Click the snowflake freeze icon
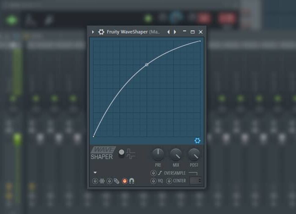Screen dimensions: 296x214 [x=102, y=181]
